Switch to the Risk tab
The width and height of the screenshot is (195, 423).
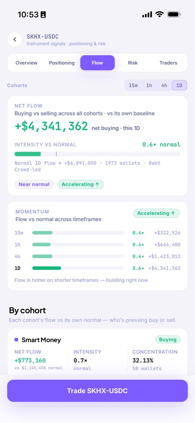point(133,63)
